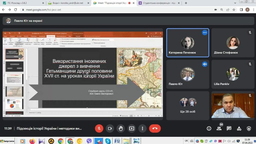
Task: Raise hand in the meeting
Action: pos(121,128)
